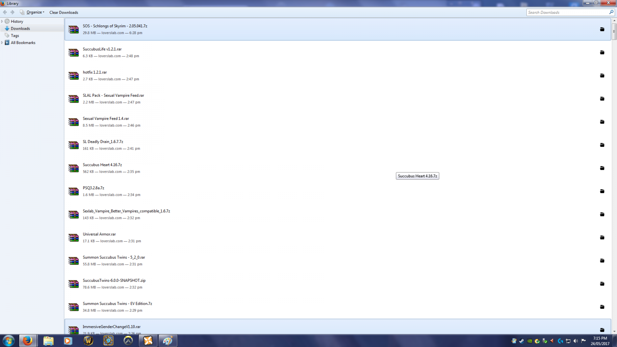The width and height of the screenshot is (617, 347).
Task: Click the downloads list scrollbar thumb
Action: pos(614,31)
